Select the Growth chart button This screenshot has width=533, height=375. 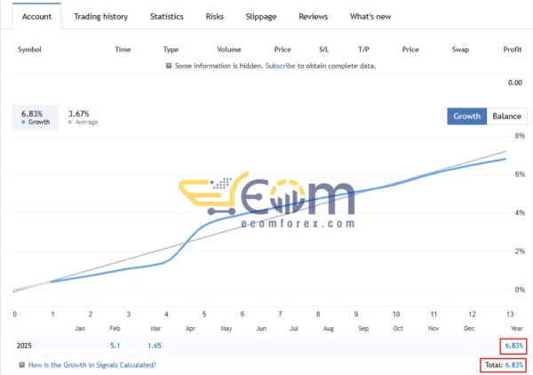point(466,116)
